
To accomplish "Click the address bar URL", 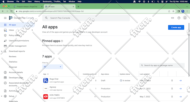I will [51, 11].
